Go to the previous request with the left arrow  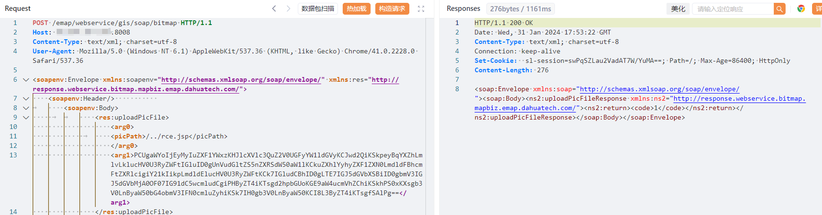(x=274, y=9)
